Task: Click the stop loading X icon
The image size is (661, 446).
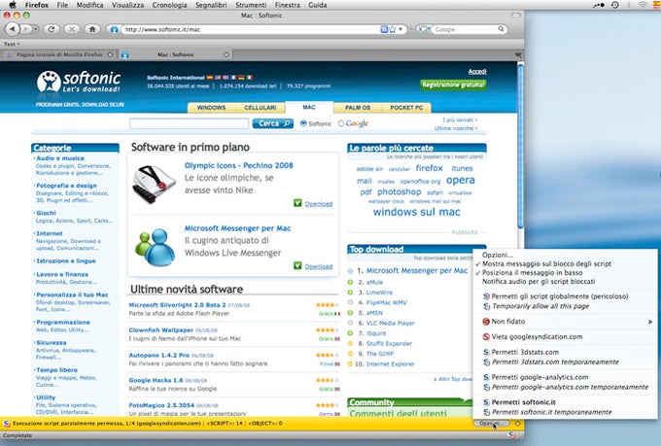Action: [x=72, y=29]
